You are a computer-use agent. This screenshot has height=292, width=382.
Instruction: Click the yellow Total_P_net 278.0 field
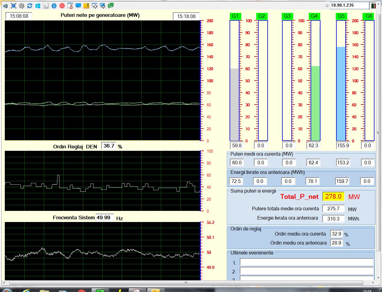click(x=333, y=196)
